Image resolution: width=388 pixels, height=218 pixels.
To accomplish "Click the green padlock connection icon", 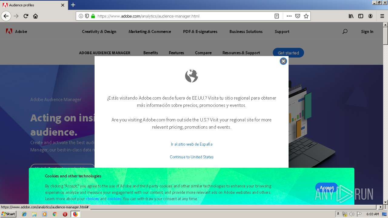I will (x=93, y=16).
